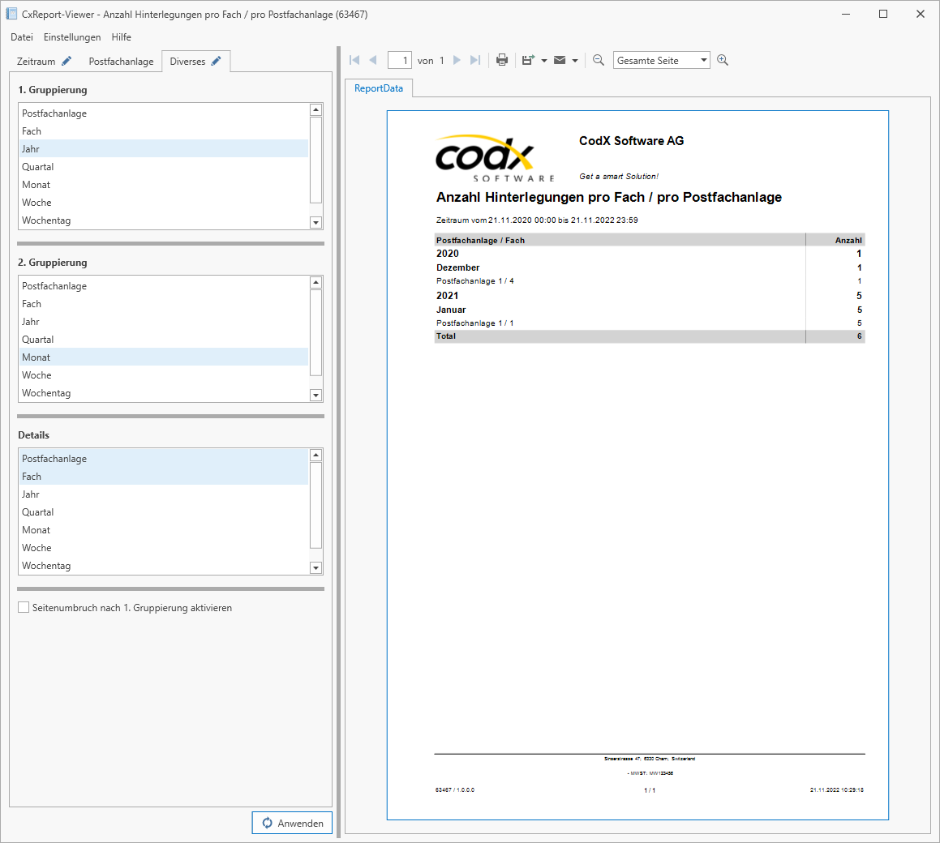Select Quartal in 1. Gruppierung list

(37, 166)
